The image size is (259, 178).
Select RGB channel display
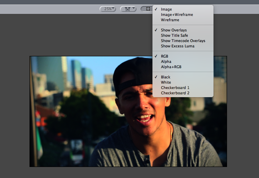click(183, 56)
